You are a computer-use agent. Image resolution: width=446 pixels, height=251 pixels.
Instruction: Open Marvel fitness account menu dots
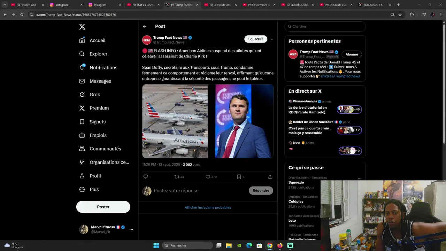click(x=131, y=229)
